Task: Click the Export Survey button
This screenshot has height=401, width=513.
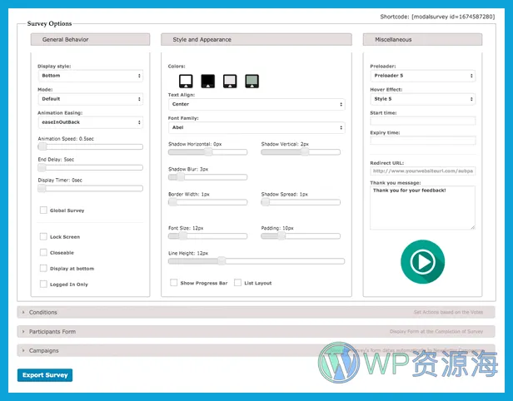Action: [x=45, y=375]
